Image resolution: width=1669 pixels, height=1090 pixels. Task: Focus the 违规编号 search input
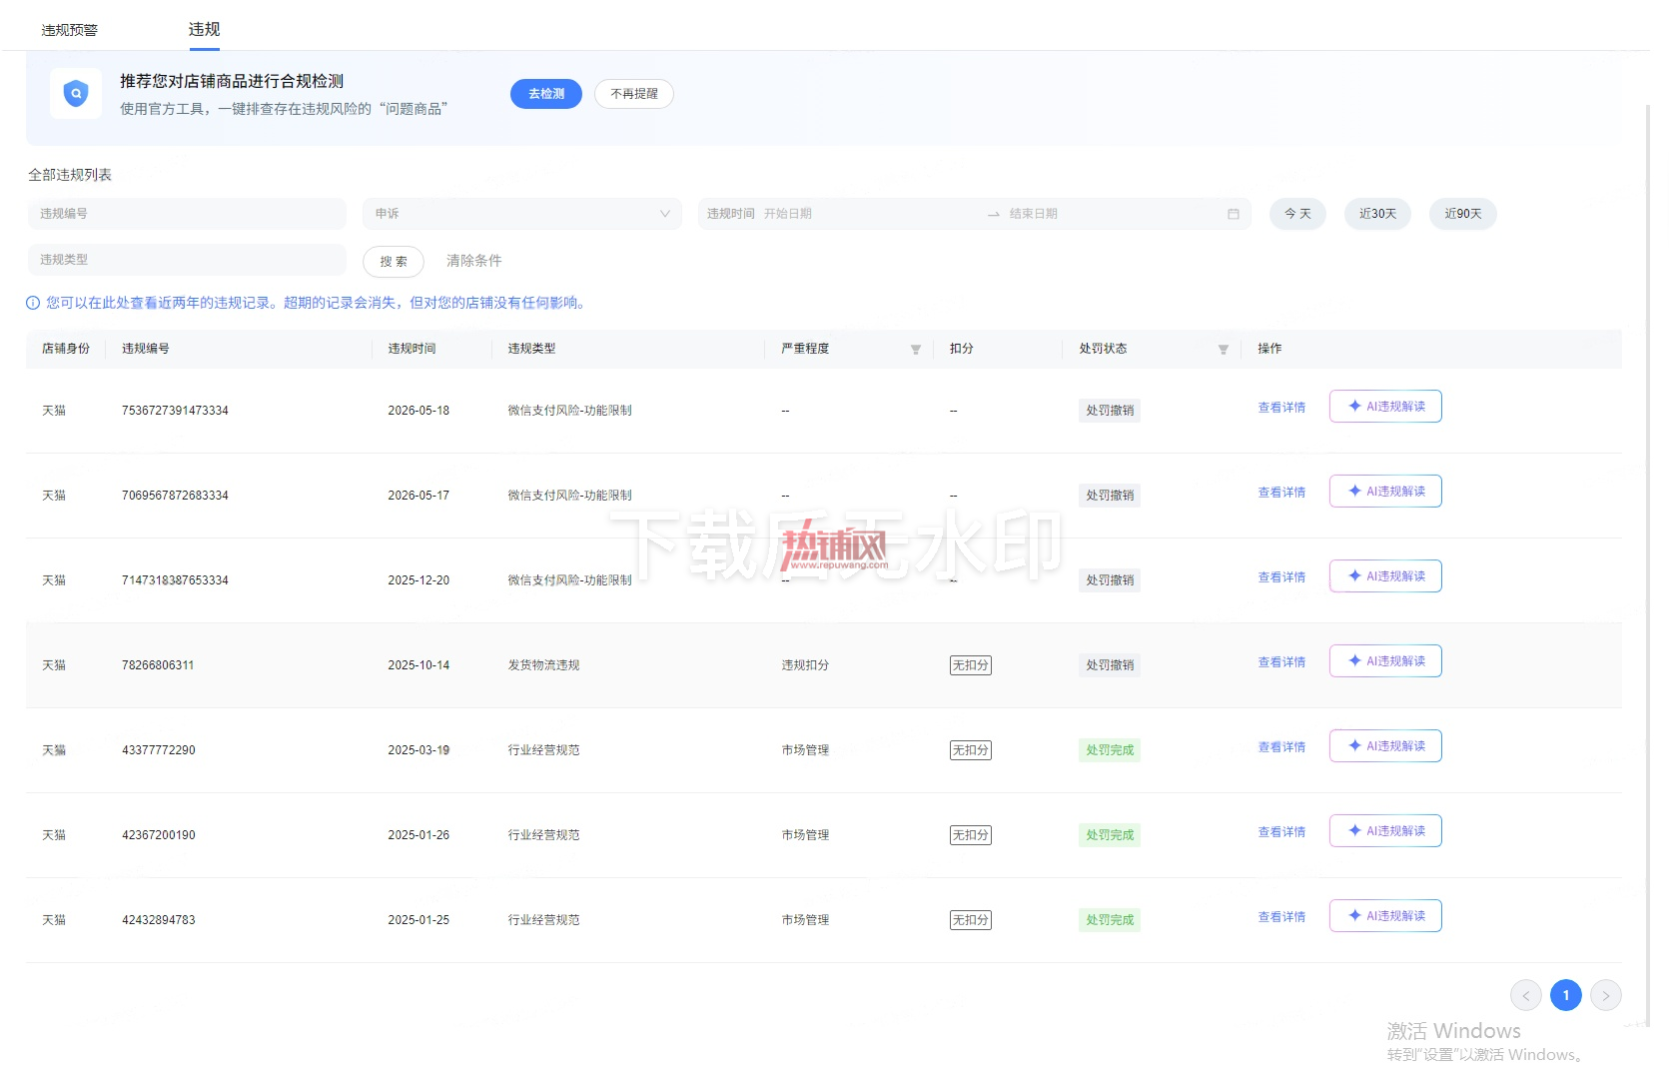[x=187, y=214]
